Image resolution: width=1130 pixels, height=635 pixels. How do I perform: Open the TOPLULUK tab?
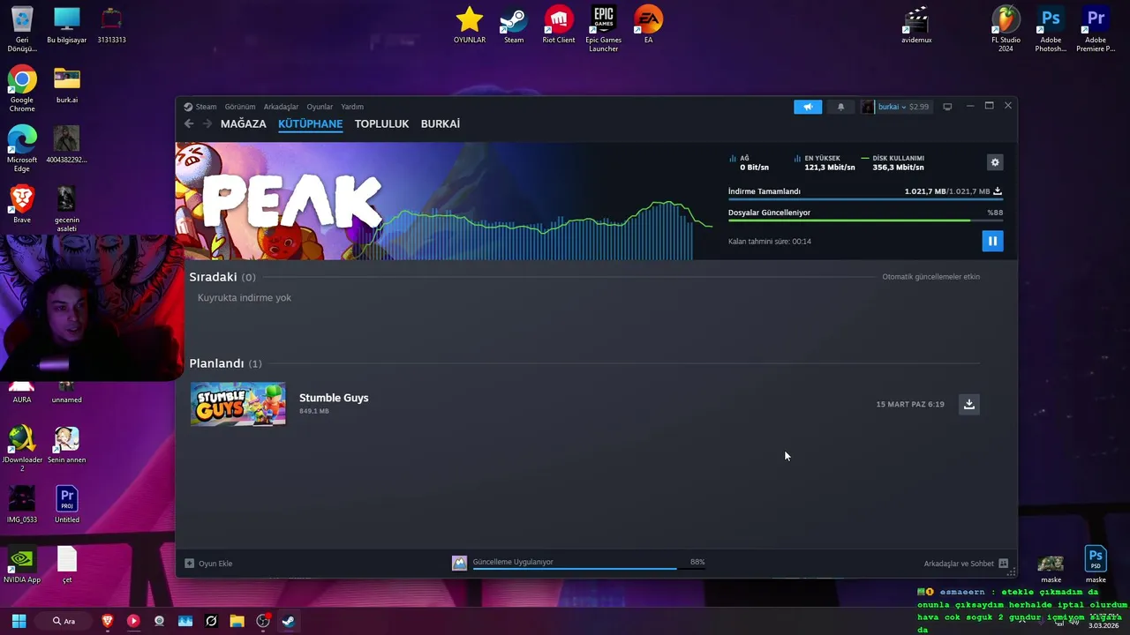(381, 123)
